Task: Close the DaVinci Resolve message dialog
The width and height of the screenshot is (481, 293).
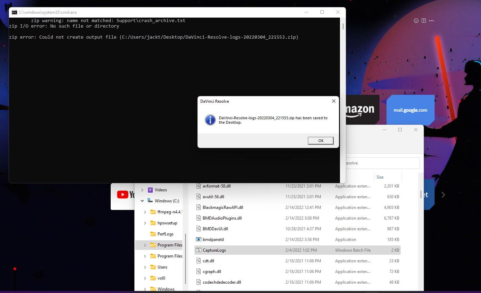Action: [x=333, y=101]
